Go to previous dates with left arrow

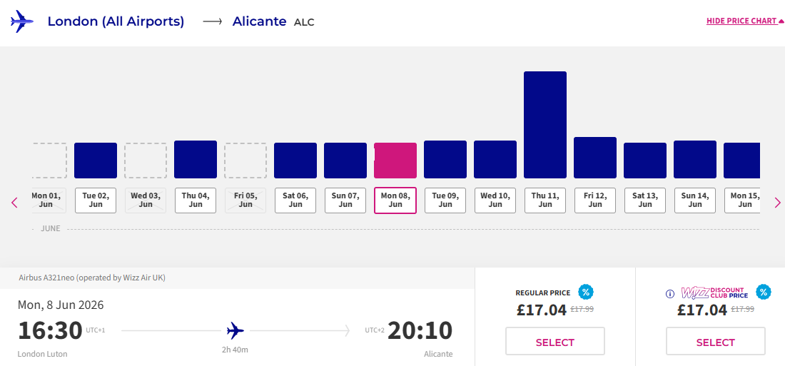[14, 203]
